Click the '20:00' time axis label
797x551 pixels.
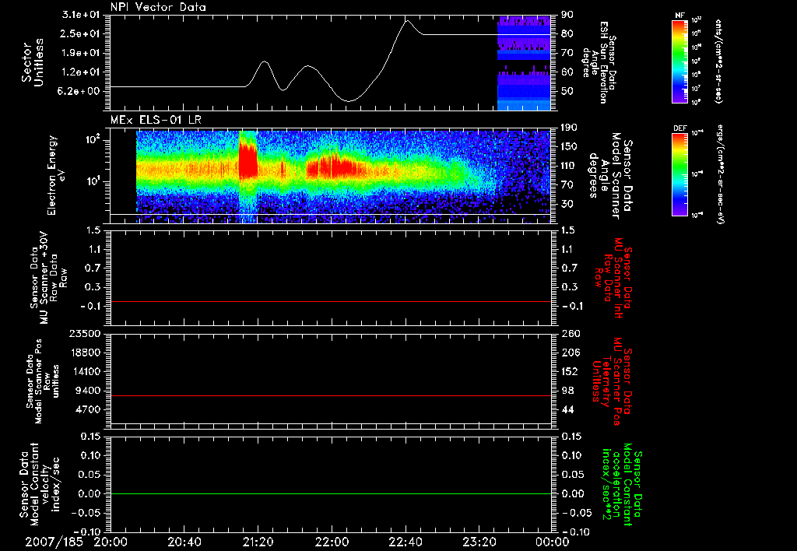pos(111,542)
